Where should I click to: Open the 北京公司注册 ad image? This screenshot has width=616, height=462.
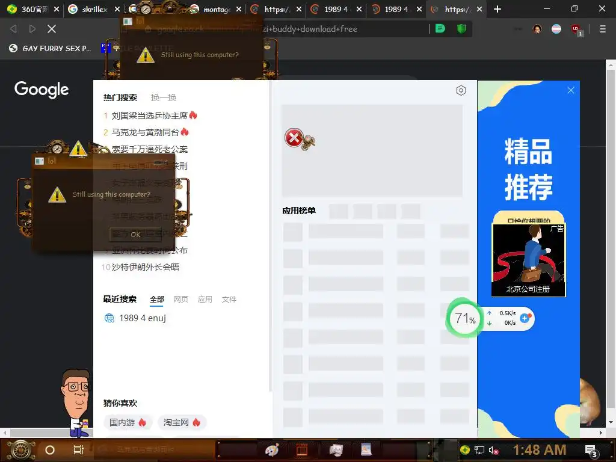pos(528,260)
